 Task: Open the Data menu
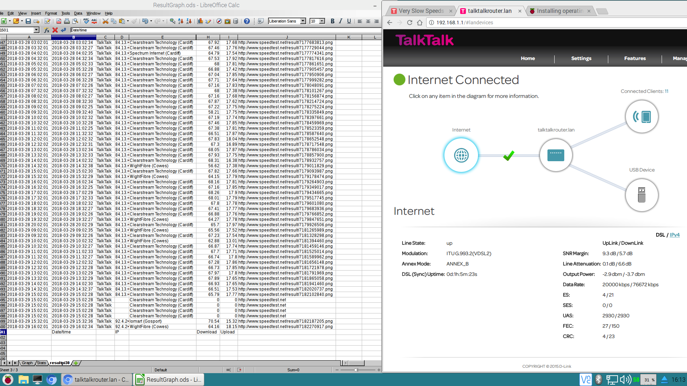coord(78,13)
